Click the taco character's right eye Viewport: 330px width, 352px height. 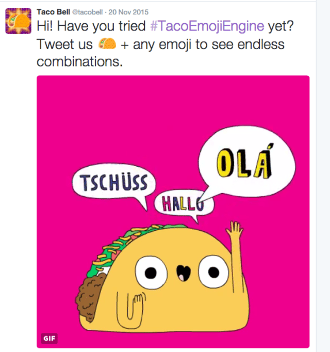point(213,272)
